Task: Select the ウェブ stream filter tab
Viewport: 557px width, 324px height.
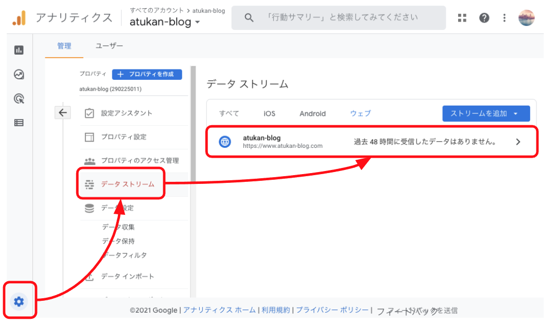Action: [360, 114]
